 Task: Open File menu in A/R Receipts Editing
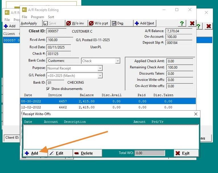coord(24,17)
